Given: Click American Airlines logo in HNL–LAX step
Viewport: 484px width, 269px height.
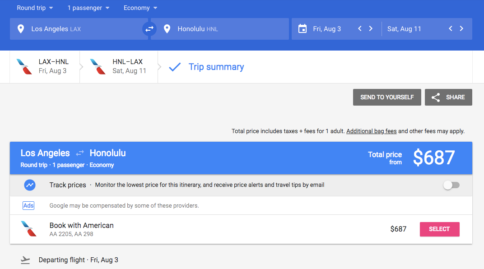Looking at the screenshot, I should tap(98, 67).
